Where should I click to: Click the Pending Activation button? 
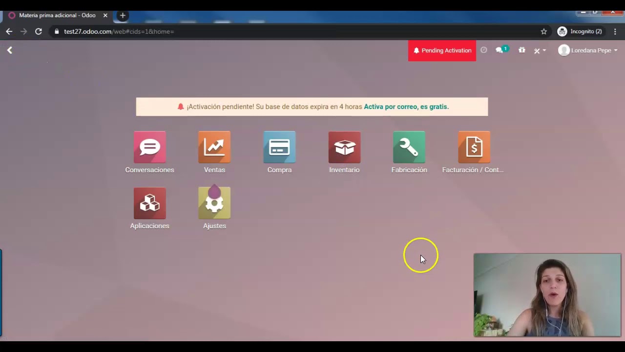coord(442,50)
